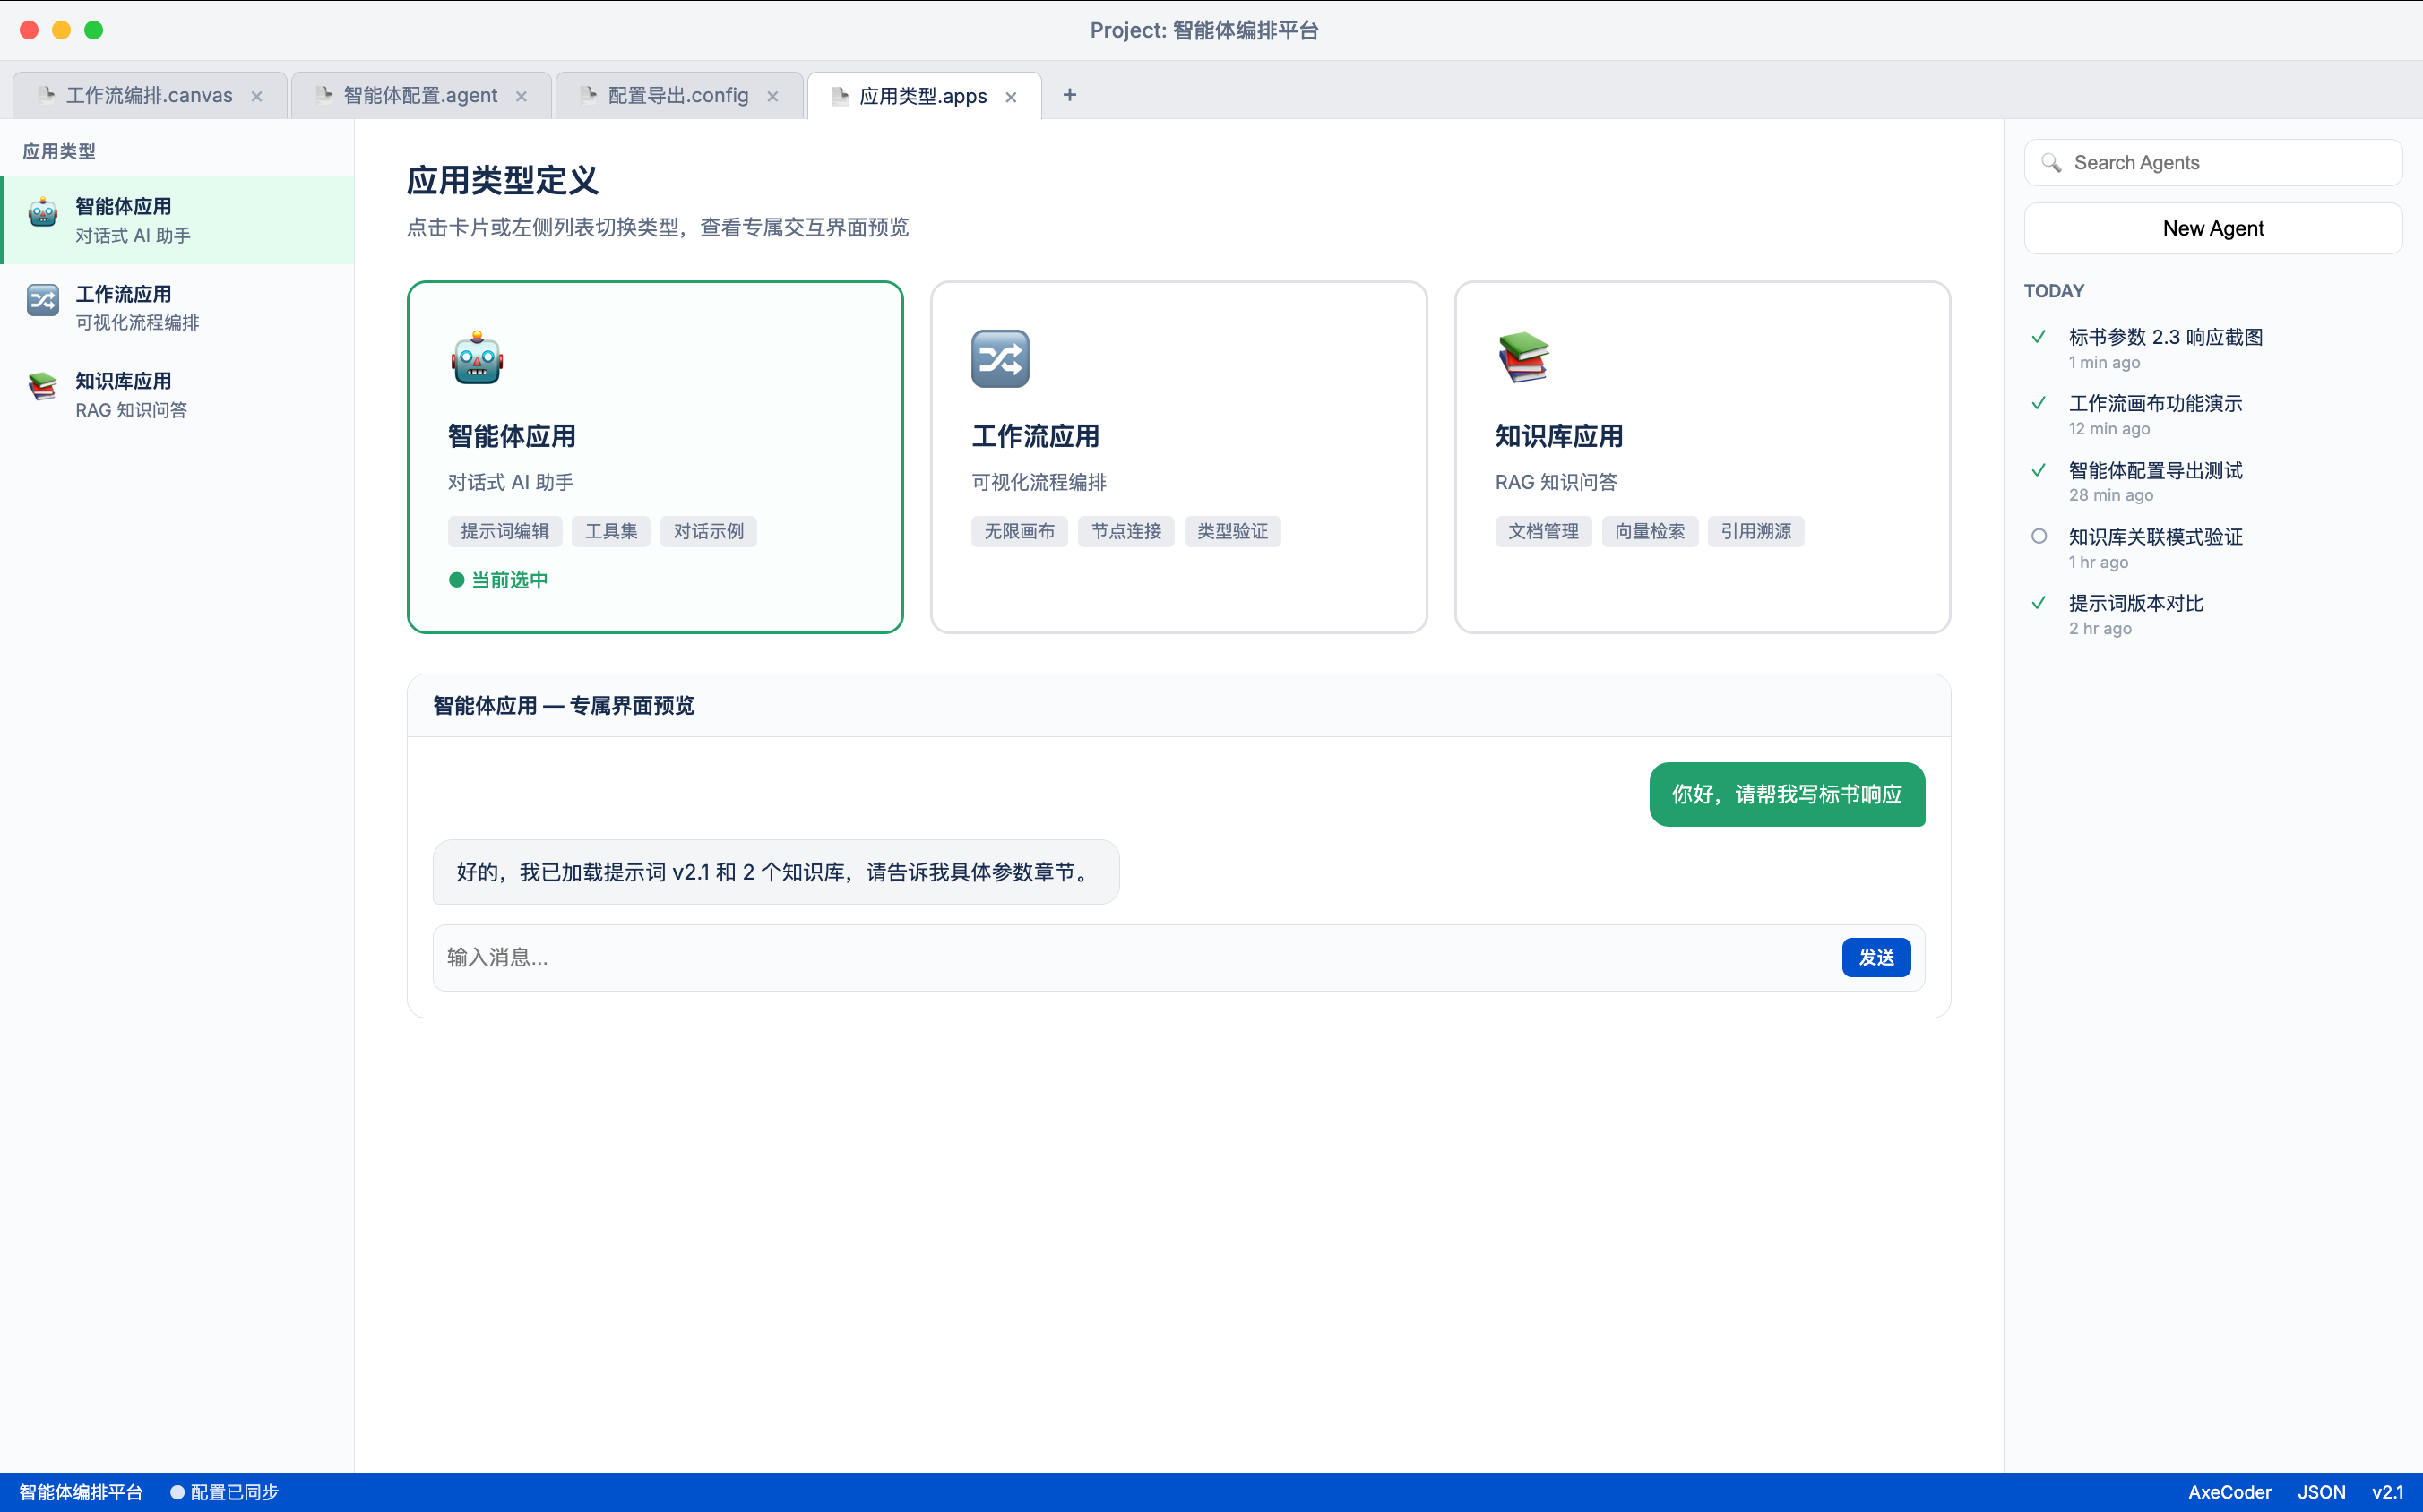Click the 类型验证 tag
The height and width of the screenshot is (1512, 2423).
click(1232, 531)
